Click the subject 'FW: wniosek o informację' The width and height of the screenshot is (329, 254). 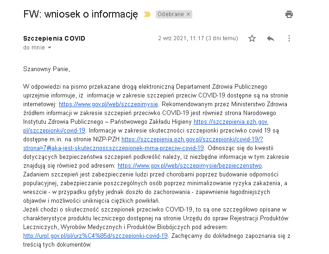[81, 14]
